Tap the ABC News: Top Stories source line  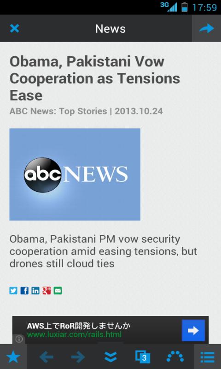pyautogui.click(x=58, y=111)
